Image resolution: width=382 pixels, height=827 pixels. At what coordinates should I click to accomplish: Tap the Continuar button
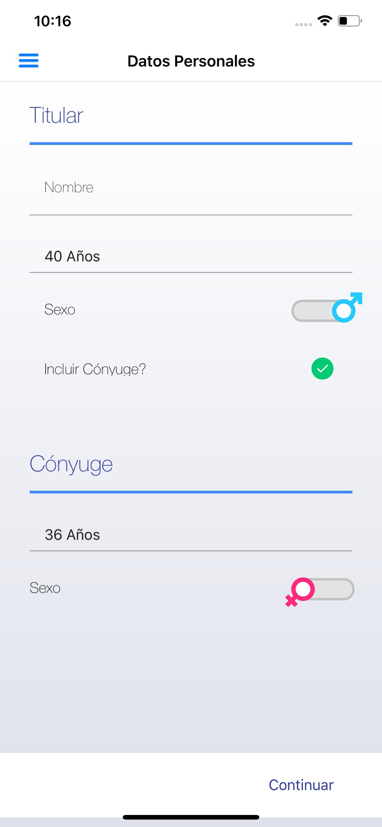click(x=301, y=785)
